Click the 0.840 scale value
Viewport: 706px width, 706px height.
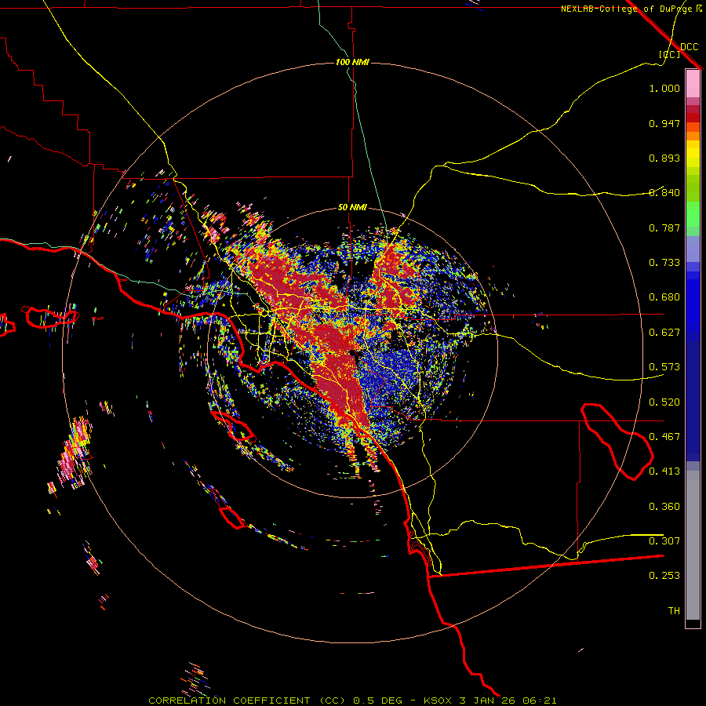664,193
